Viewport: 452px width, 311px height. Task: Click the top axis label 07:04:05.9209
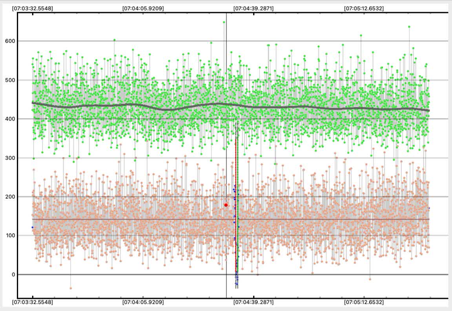pyautogui.click(x=143, y=8)
